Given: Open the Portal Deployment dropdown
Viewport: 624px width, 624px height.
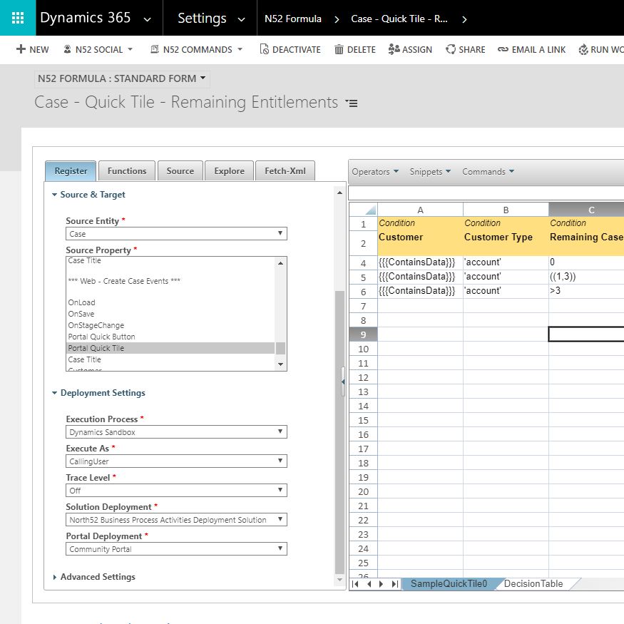Looking at the screenshot, I should click(176, 549).
